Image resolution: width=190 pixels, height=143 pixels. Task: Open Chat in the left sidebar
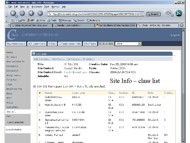click(x=9, y=84)
